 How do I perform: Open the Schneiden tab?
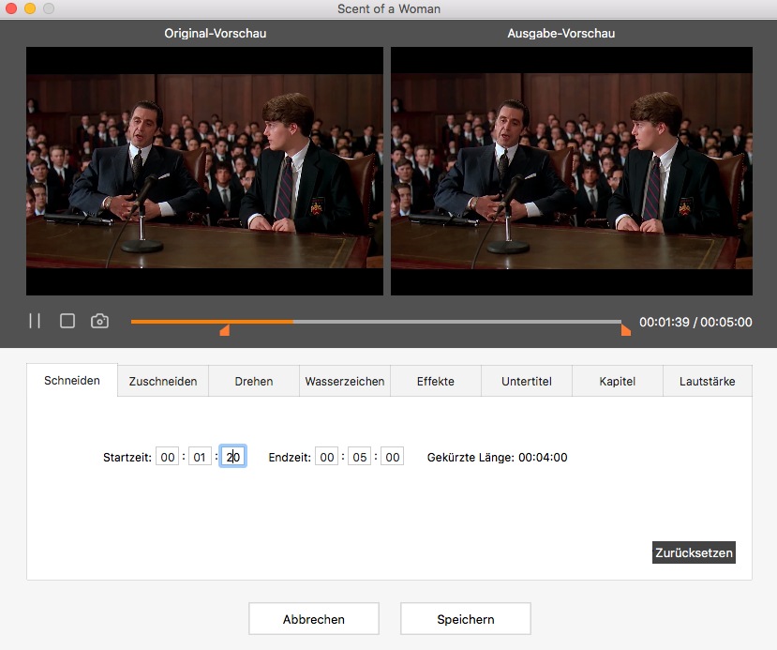coord(72,380)
